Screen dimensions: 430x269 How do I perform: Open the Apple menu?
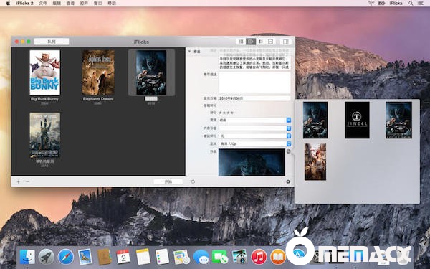point(8,4)
